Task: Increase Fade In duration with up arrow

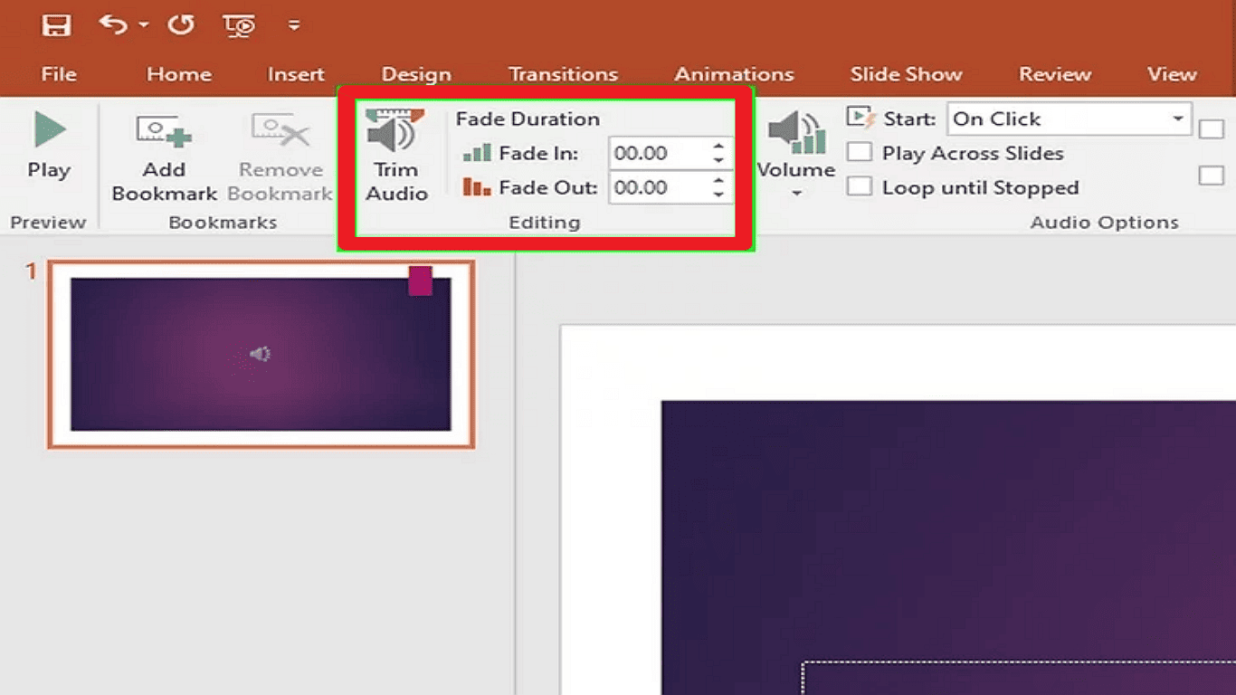Action: click(x=718, y=146)
